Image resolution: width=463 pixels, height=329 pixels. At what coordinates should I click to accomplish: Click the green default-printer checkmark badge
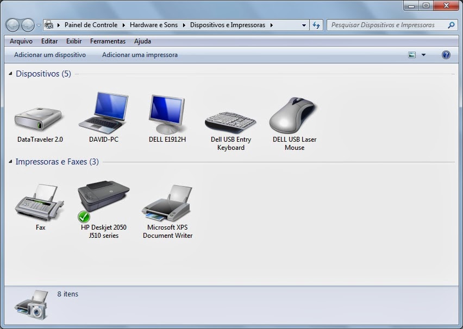(84, 217)
